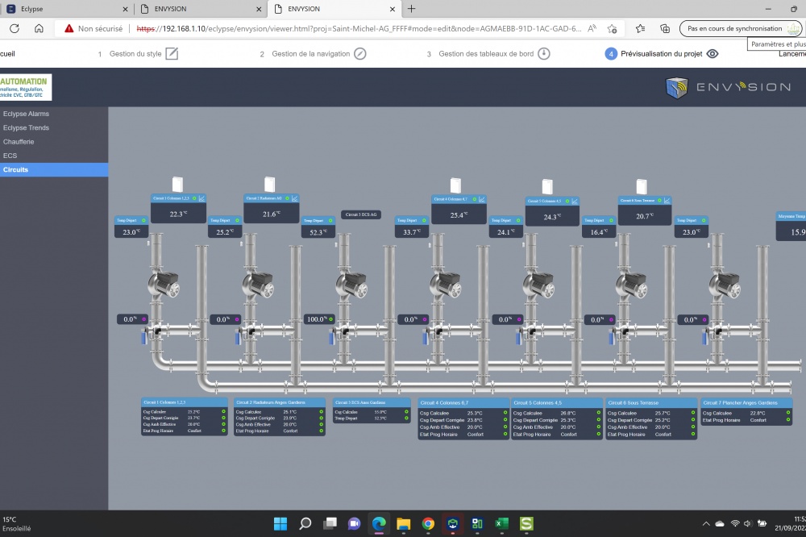The width and height of the screenshot is (806, 537).
Task: Click the compass icon of Gestion de la navigation
Action: (x=360, y=53)
